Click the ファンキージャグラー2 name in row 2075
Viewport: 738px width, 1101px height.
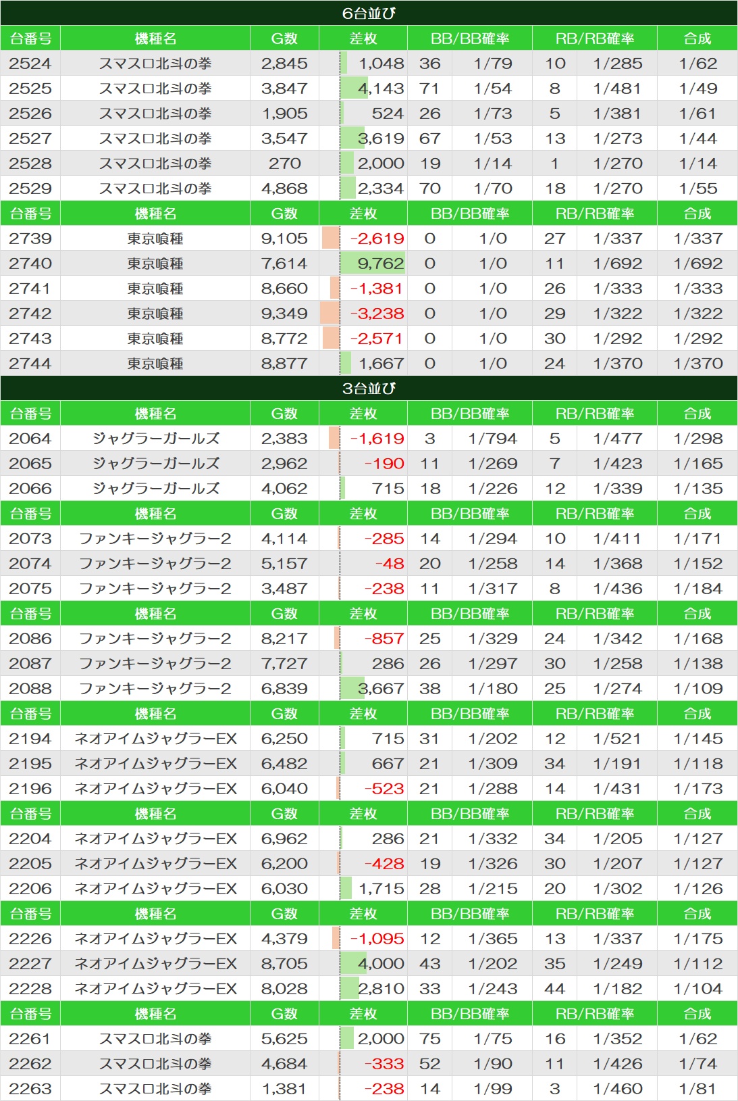tap(155, 589)
